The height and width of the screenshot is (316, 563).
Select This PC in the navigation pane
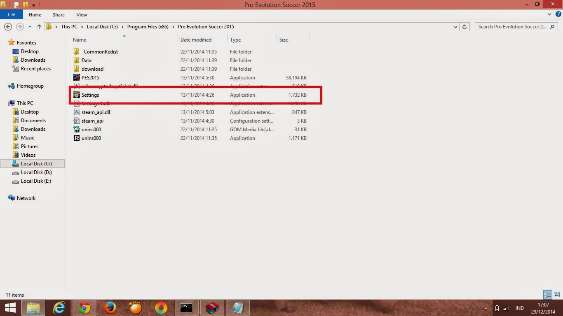point(25,103)
